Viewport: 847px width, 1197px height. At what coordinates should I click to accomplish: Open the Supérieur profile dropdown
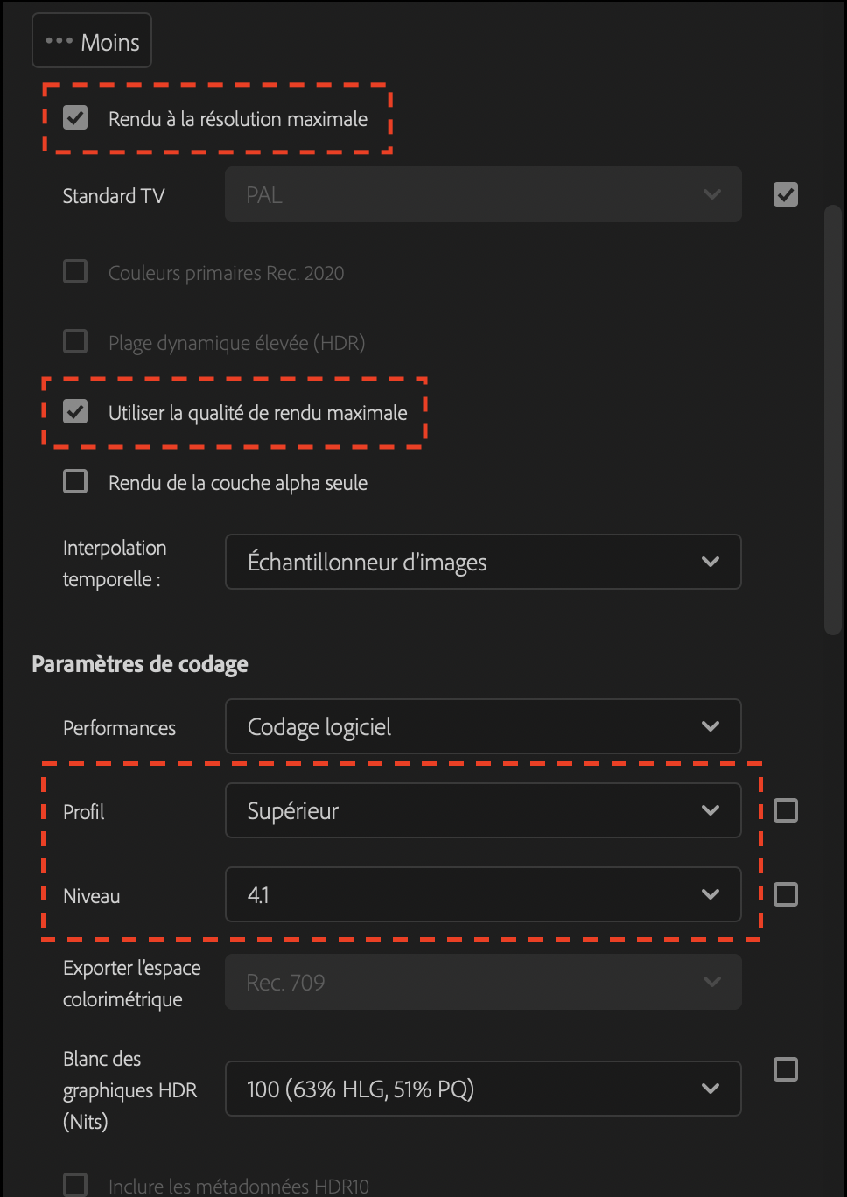pos(483,810)
